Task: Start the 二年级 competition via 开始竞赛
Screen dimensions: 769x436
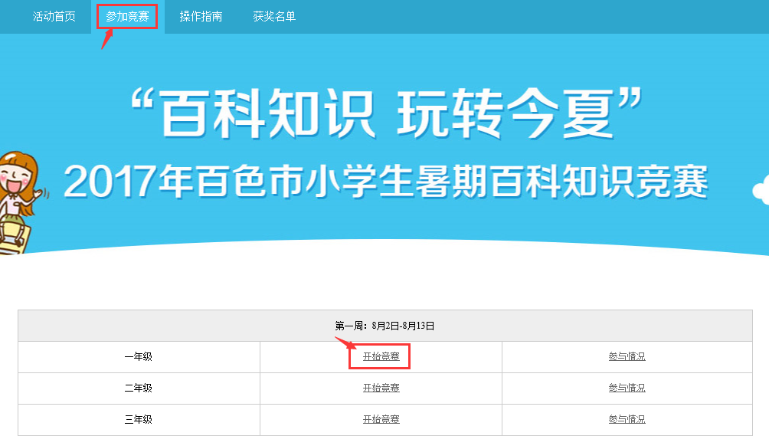Action: point(381,388)
